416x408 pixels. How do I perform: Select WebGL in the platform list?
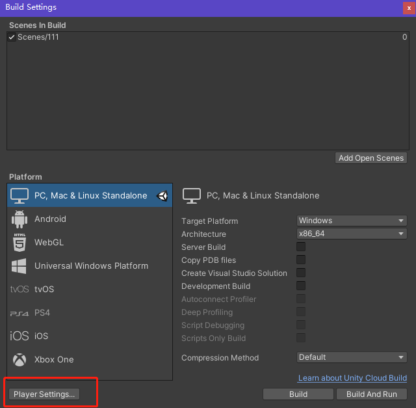[x=90, y=243]
